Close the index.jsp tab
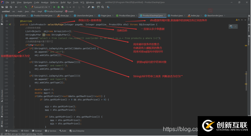This screenshot has height=136, width=251. (x=201, y=16)
